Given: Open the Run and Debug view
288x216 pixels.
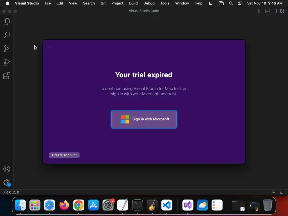Looking at the screenshot, I should 7,62.
